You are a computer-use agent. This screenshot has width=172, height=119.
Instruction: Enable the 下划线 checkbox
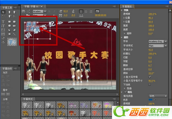150,84
